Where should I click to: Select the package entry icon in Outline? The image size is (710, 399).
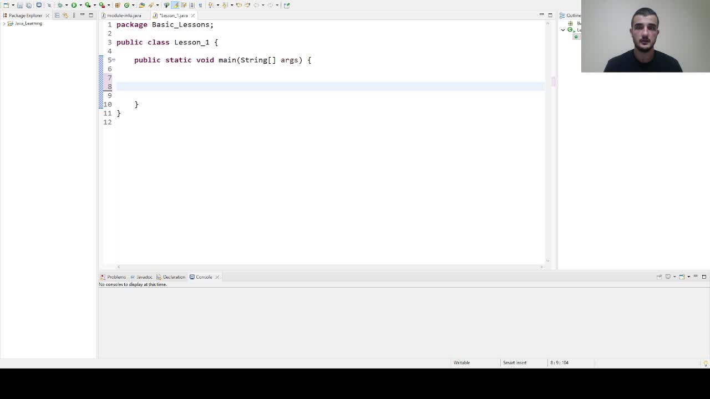tap(570, 23)
